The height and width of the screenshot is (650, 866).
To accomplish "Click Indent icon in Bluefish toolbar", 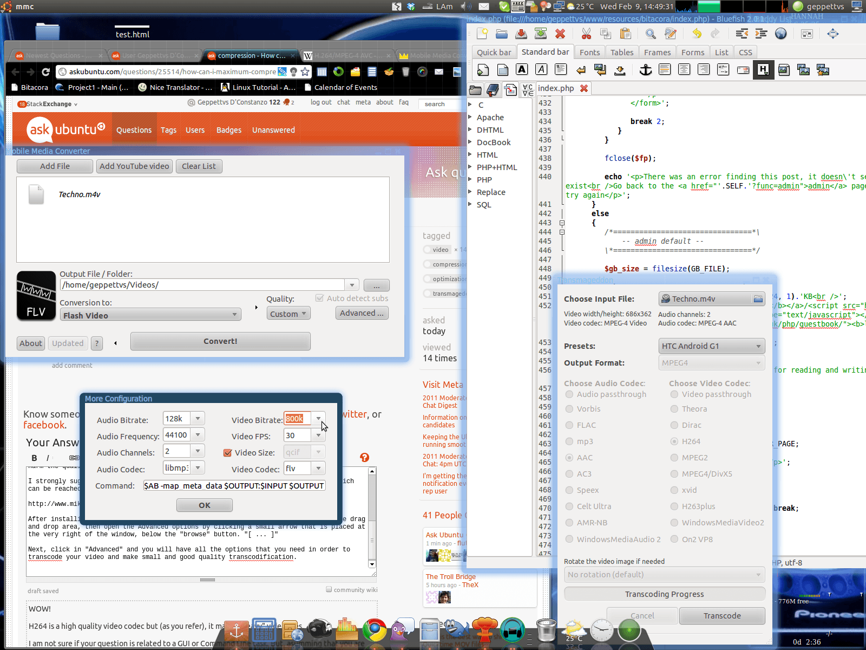I will click(x=761, y=34).
